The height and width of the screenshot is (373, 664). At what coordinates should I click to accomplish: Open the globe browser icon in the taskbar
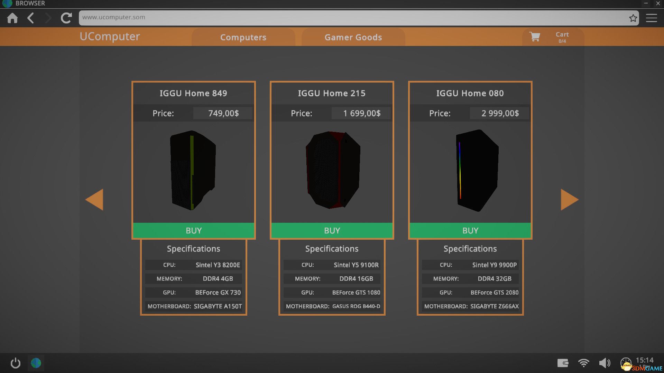36,363
